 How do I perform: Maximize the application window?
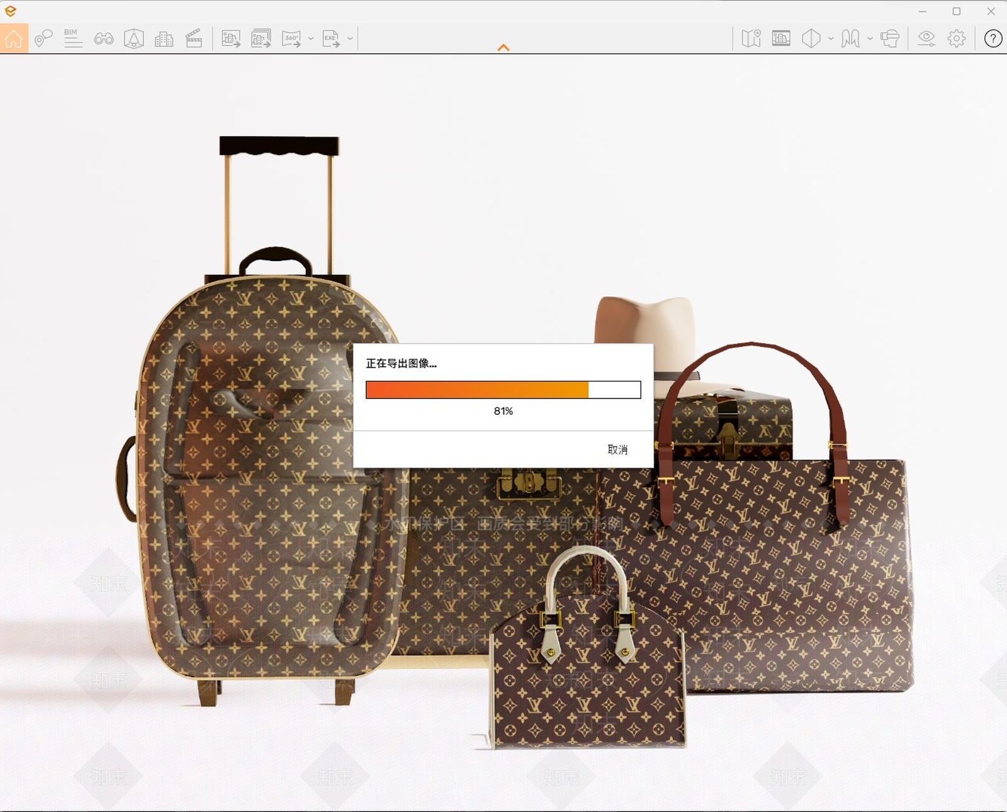957,11
